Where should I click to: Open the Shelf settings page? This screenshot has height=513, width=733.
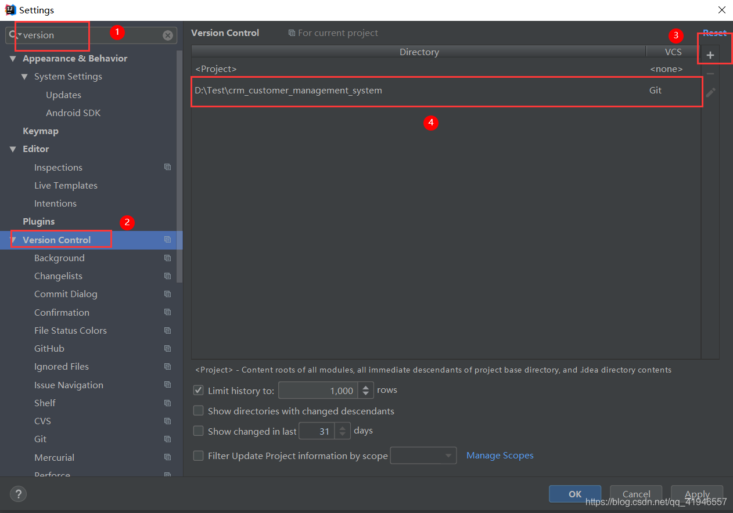(x=45, y=403)
